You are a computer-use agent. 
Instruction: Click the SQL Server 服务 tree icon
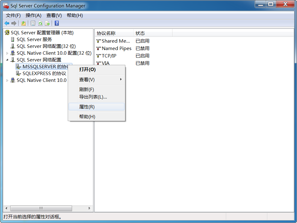coord(12,39)
